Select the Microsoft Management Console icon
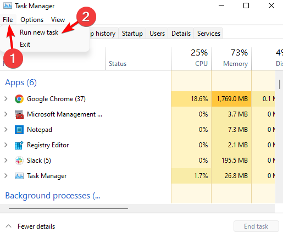The image size is (283, 238). (x=19, y=114)
